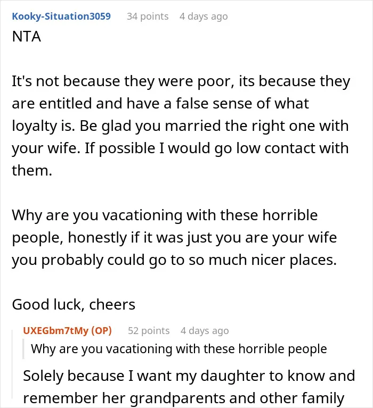Click the top comment's 4 days ago timestamp
This screenshot has width=373, height=408.
click(204, 16)
